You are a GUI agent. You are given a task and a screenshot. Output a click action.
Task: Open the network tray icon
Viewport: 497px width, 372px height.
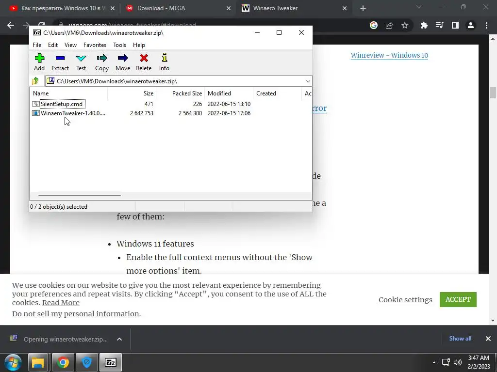click(446, 362)
